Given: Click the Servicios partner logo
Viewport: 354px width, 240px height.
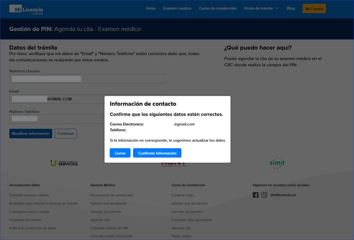Looking at the screenshot, I should [64, 164].
